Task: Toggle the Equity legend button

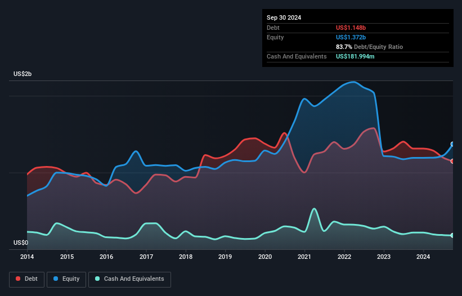Action: click(x=66, y=279)
